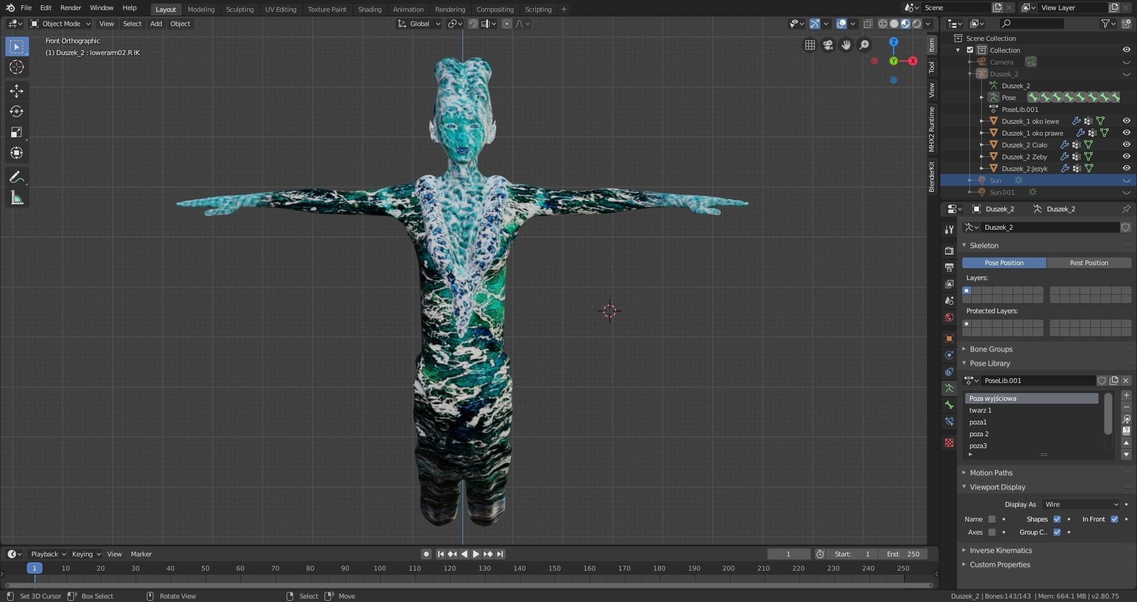Switch to Shading workspace tab
Viewport: 1137px width, 602px height.
coord(370,9)
